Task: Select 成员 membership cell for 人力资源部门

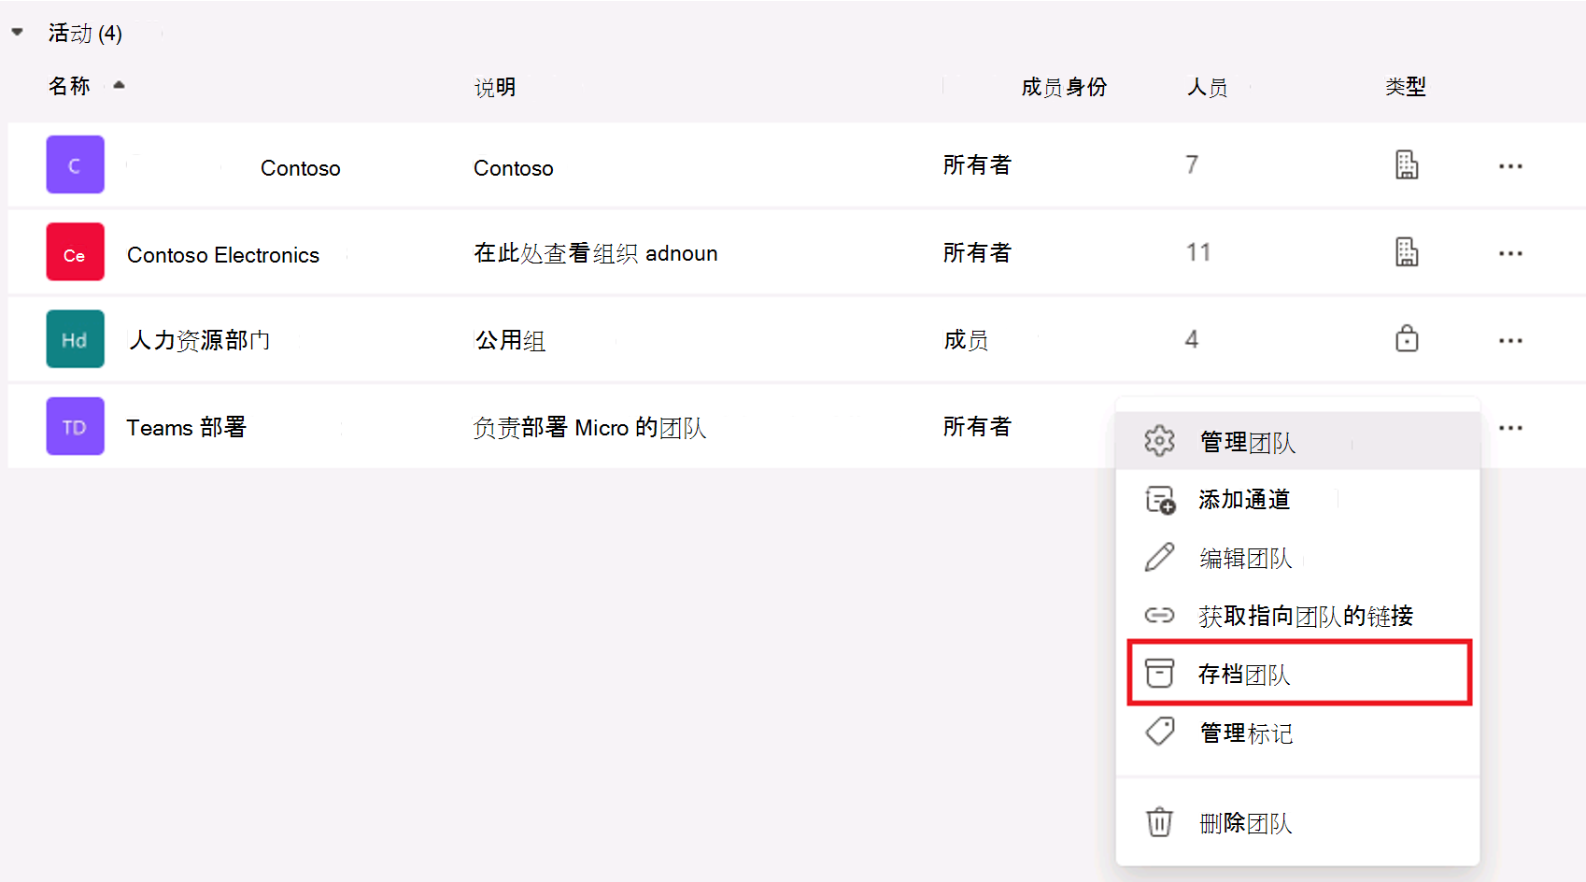Action: [x=966, y=340]
